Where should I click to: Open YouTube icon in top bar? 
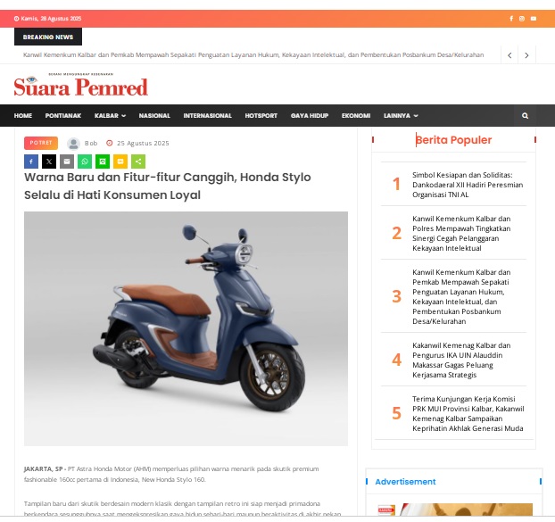point(533,19)
